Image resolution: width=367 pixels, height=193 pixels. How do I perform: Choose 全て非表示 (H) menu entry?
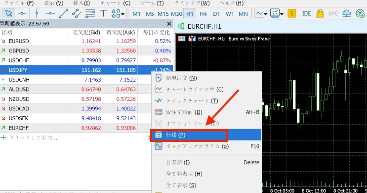click(206, 174)
